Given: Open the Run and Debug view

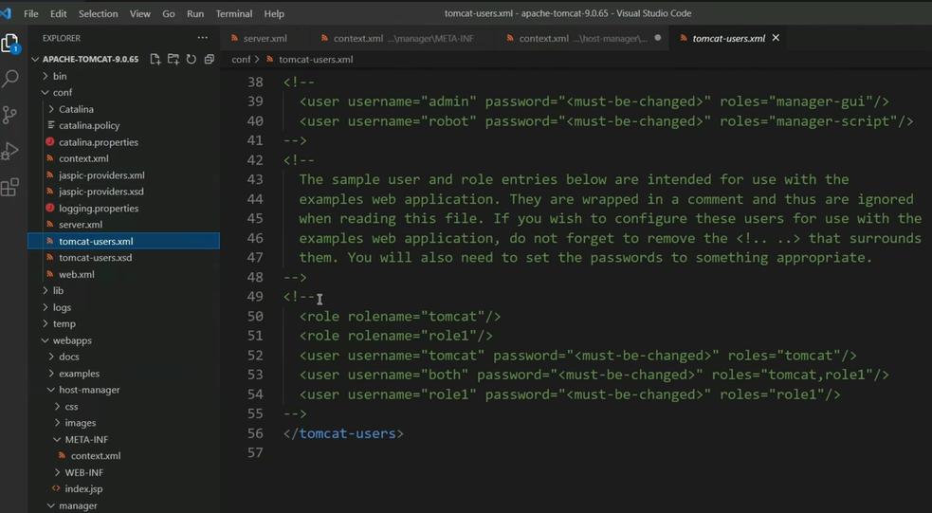Looking at the screenshot, I should coord(10,151).
